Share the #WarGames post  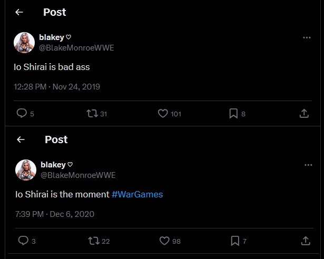[x=305, y=241]
